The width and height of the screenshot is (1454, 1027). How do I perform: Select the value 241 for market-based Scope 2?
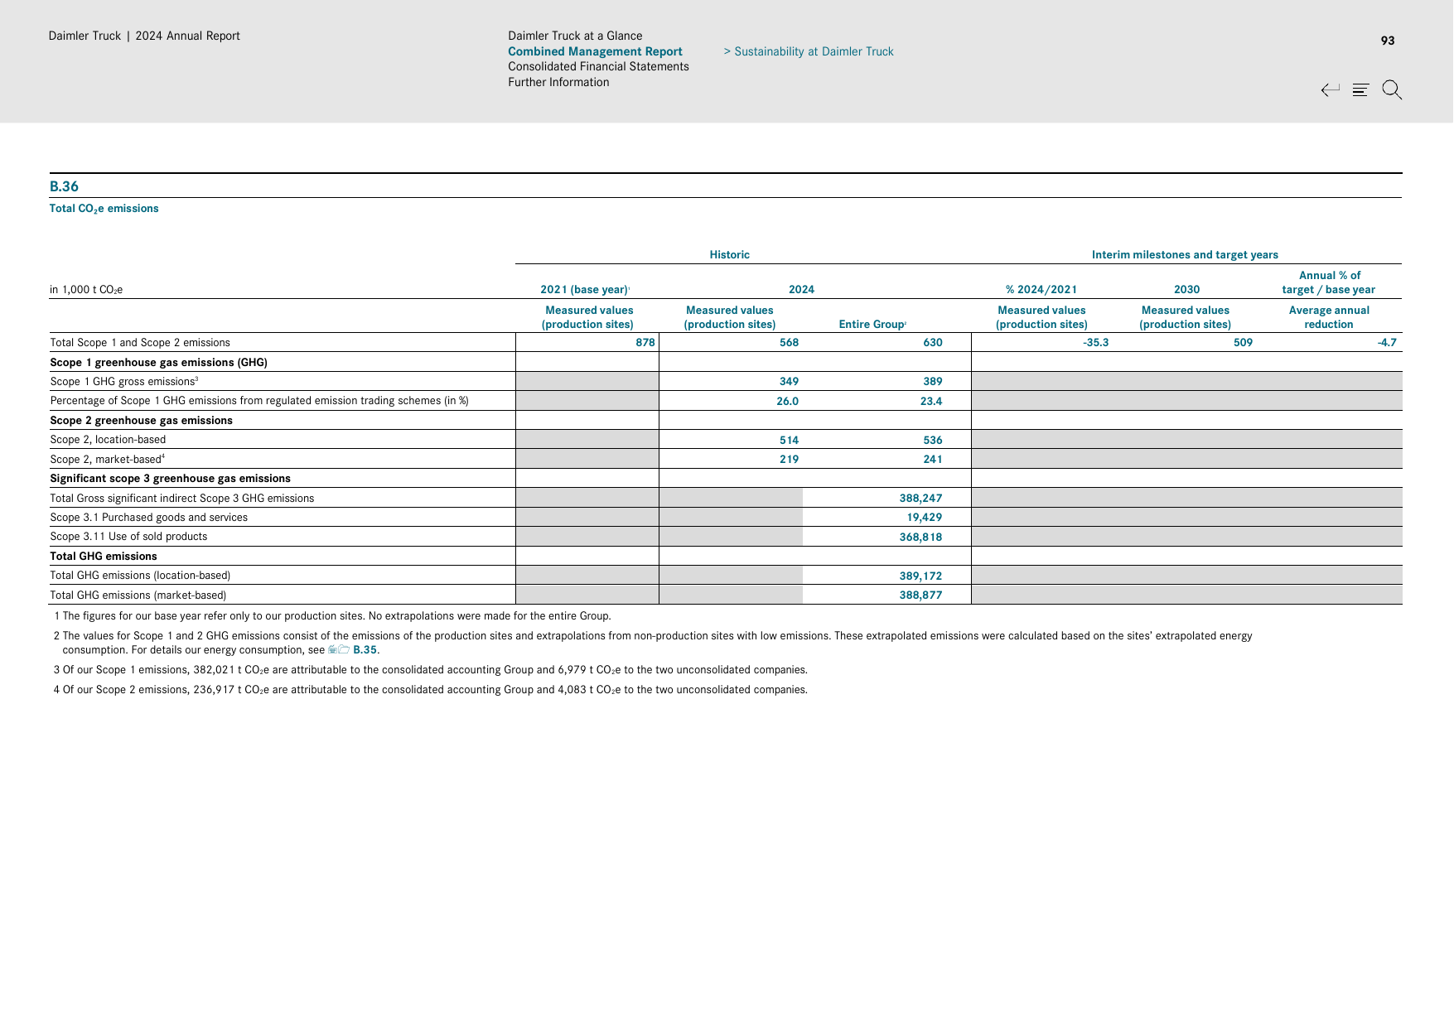tap(933, 460)
